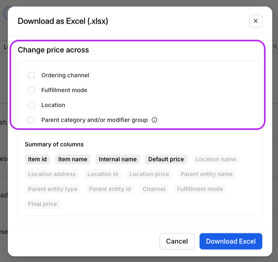The width and height of the screenshot is (278, 262).
Task: Click the Default price column chip
Action: 166,159
